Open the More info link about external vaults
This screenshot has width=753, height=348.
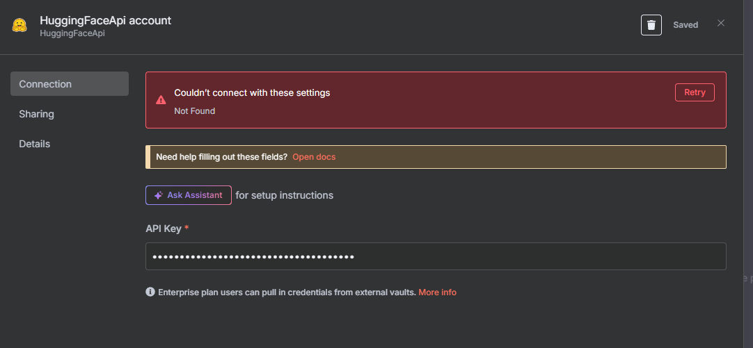click(x=438, y=292)
